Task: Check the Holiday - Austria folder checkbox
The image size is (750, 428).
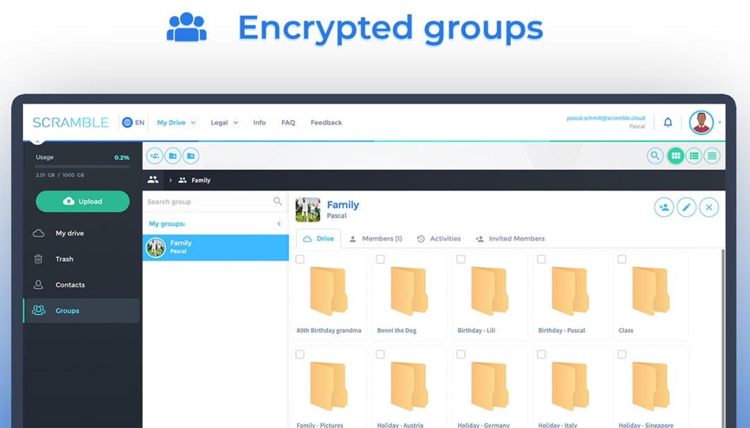Action: [381, 354]
